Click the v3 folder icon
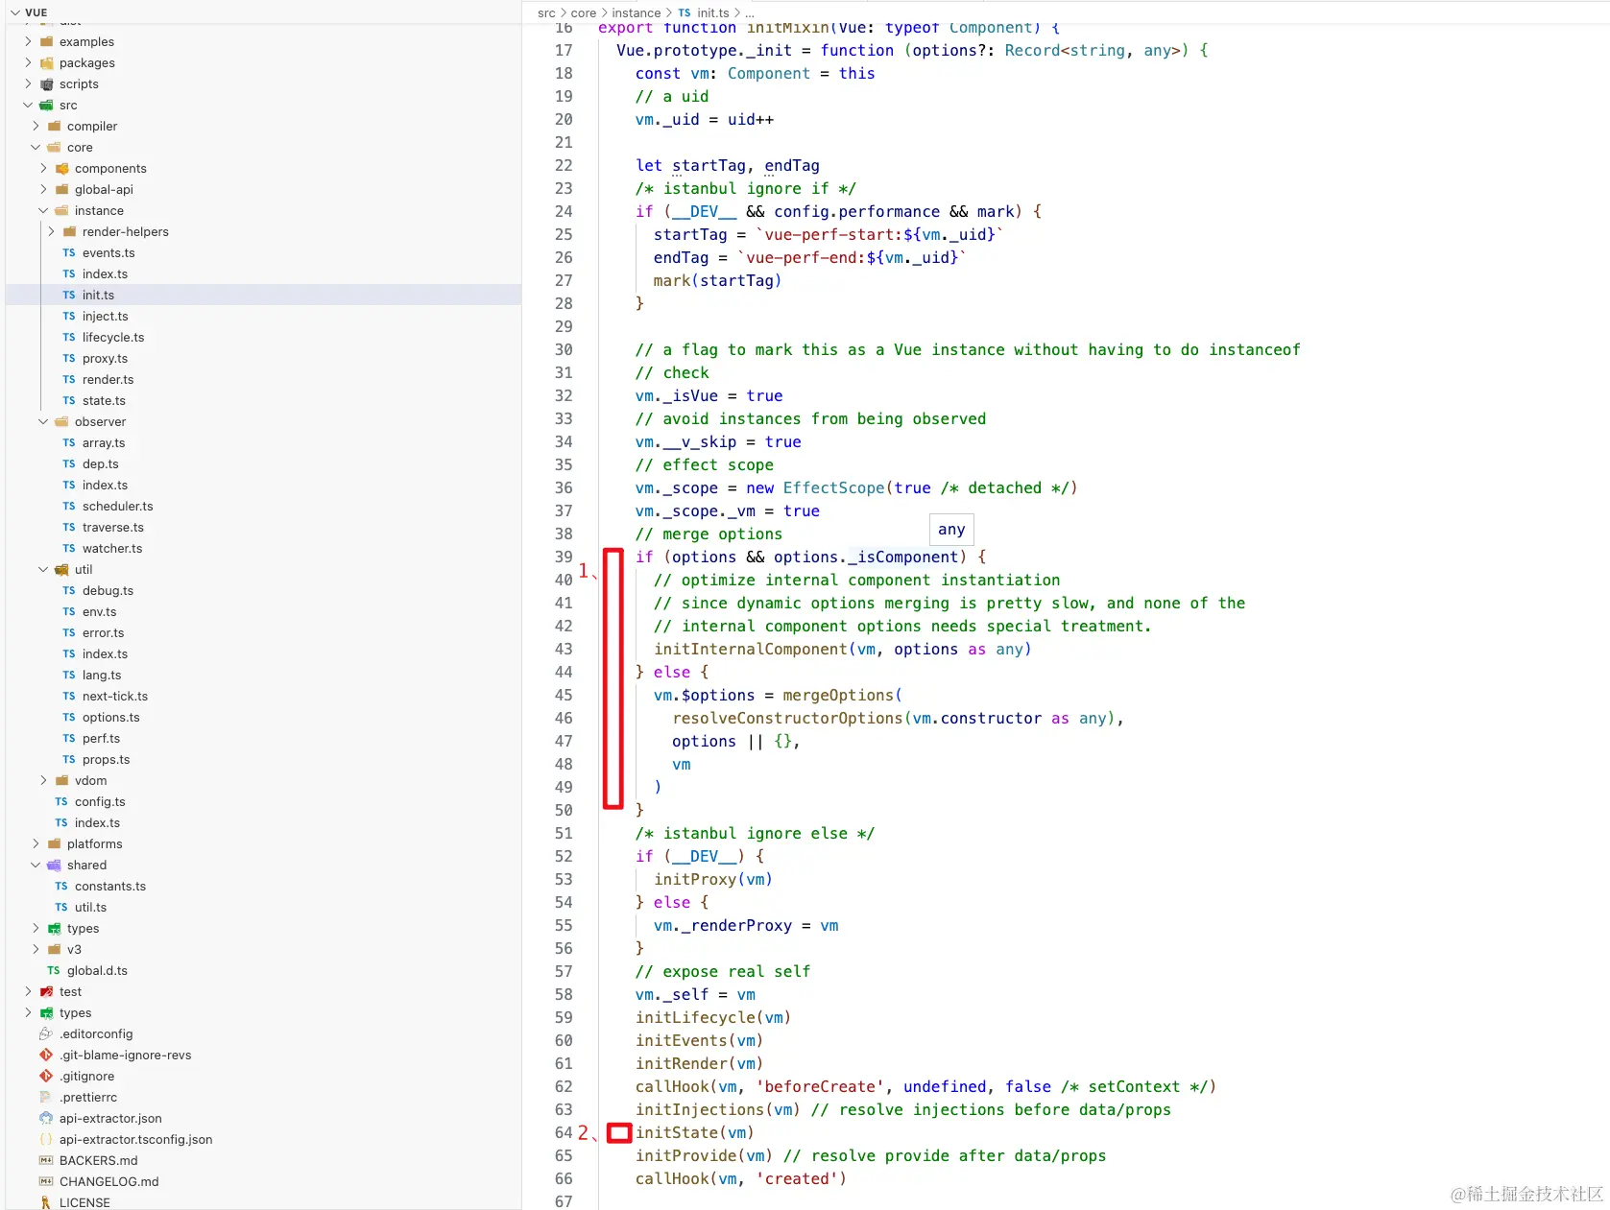 54,949
